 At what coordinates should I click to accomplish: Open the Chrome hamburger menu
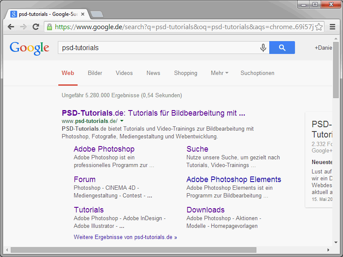point(333,27)
